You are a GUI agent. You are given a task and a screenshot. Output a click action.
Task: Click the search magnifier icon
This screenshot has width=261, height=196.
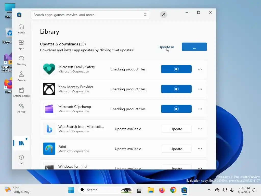pyautogui.click(x=145, y=15)
